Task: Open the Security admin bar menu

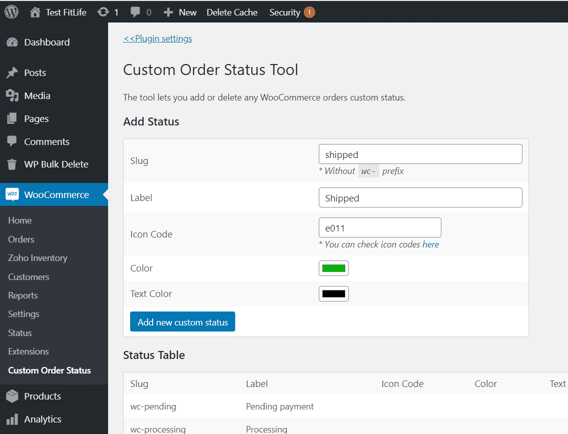Action: click(x=285, y=12)
